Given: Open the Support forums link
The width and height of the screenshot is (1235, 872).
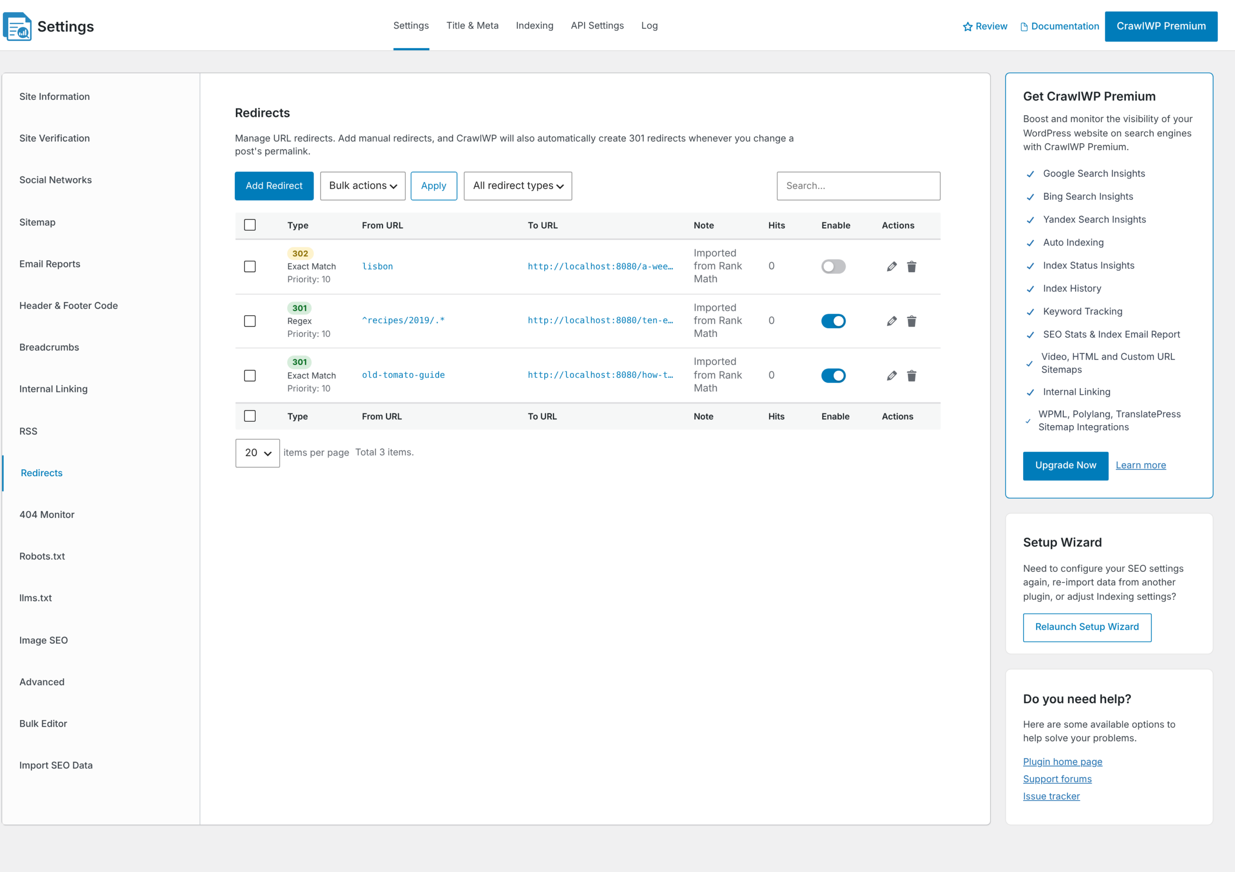Looking at the screenshot, I should coord(1057,779).
